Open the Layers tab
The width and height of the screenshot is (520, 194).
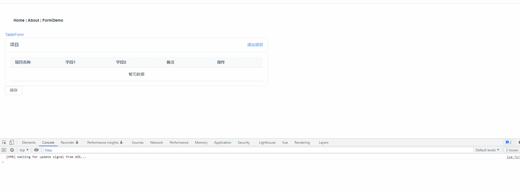(323, 143)
